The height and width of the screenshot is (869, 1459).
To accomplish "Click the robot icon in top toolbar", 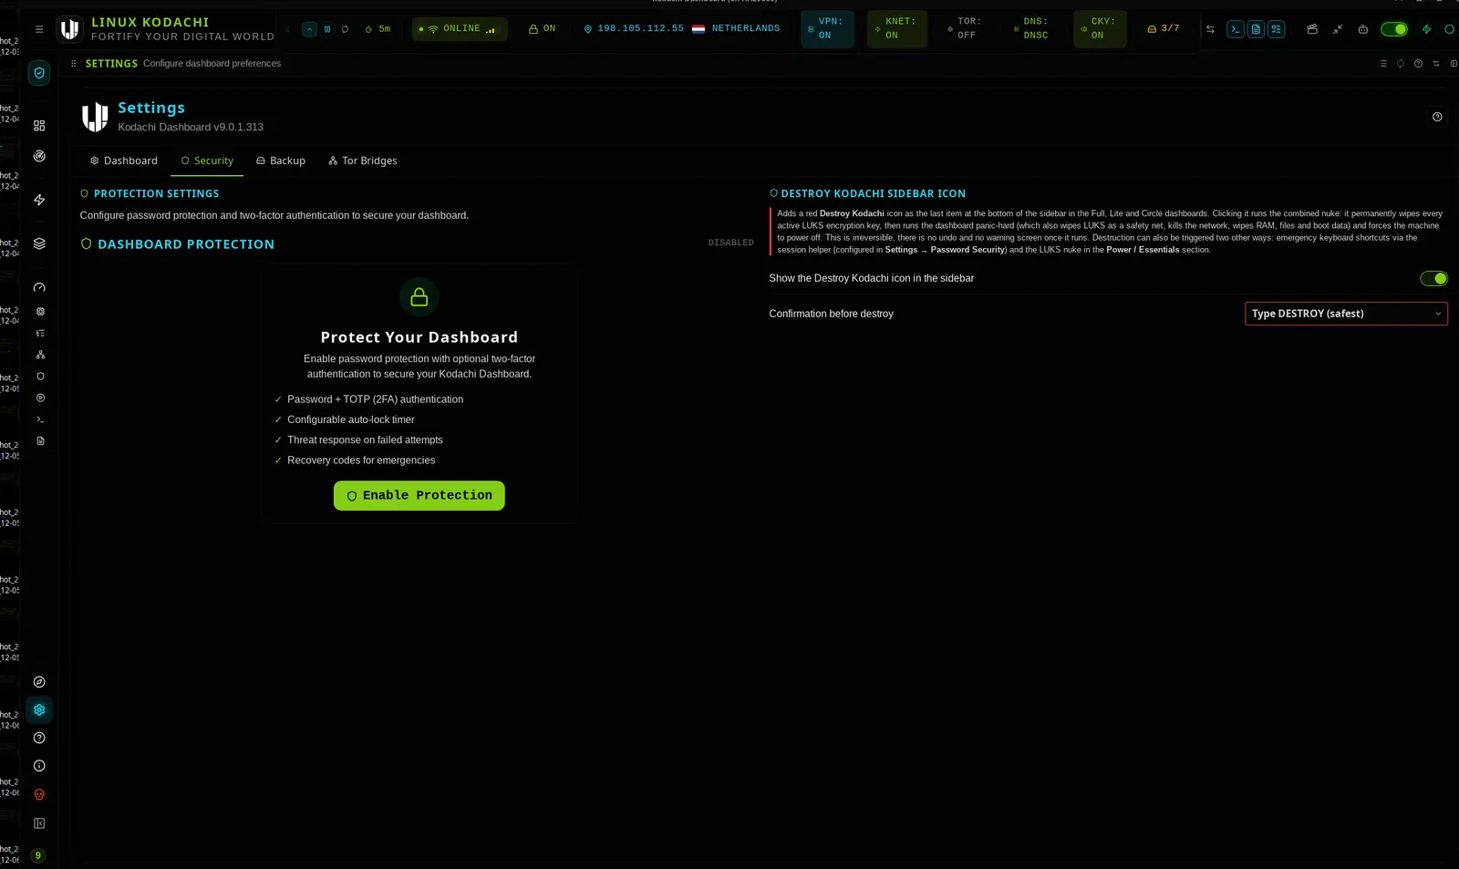I will 1363,29.
